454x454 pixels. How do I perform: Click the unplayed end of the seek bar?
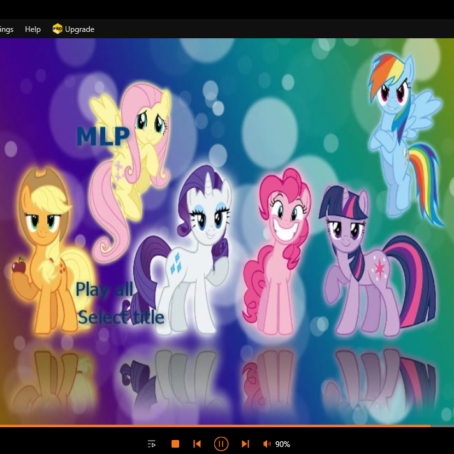[442, 425]
